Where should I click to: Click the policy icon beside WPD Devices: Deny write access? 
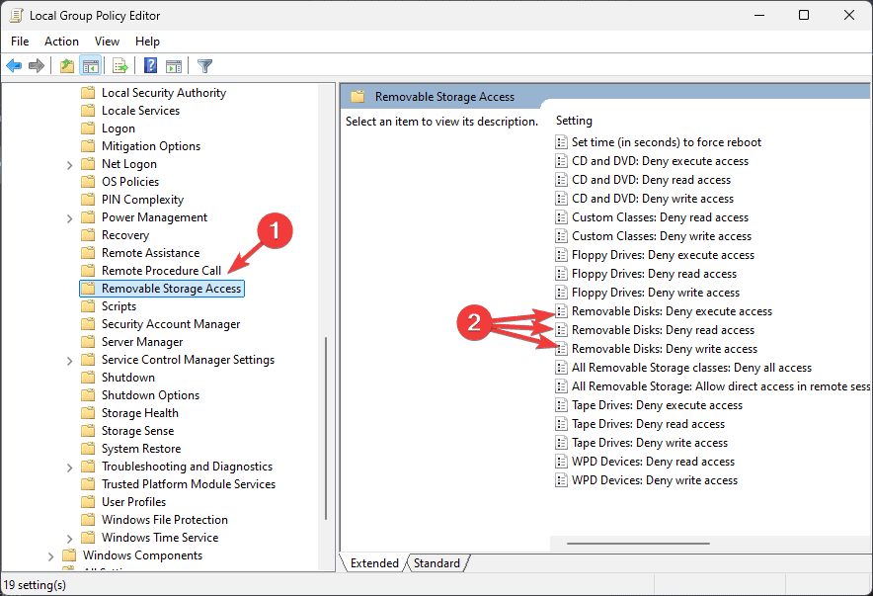[561, 480]
